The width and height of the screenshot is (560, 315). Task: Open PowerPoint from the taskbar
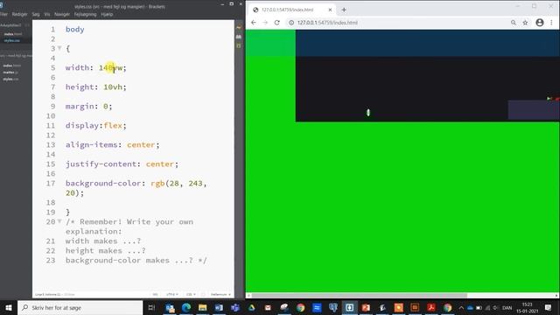[366, 307]
